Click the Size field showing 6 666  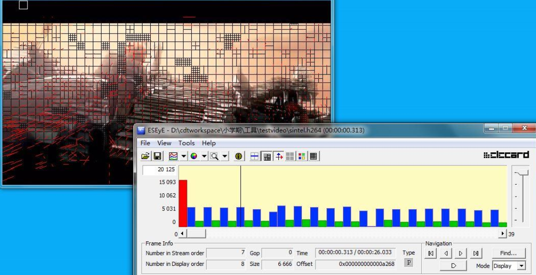[277, 264]
